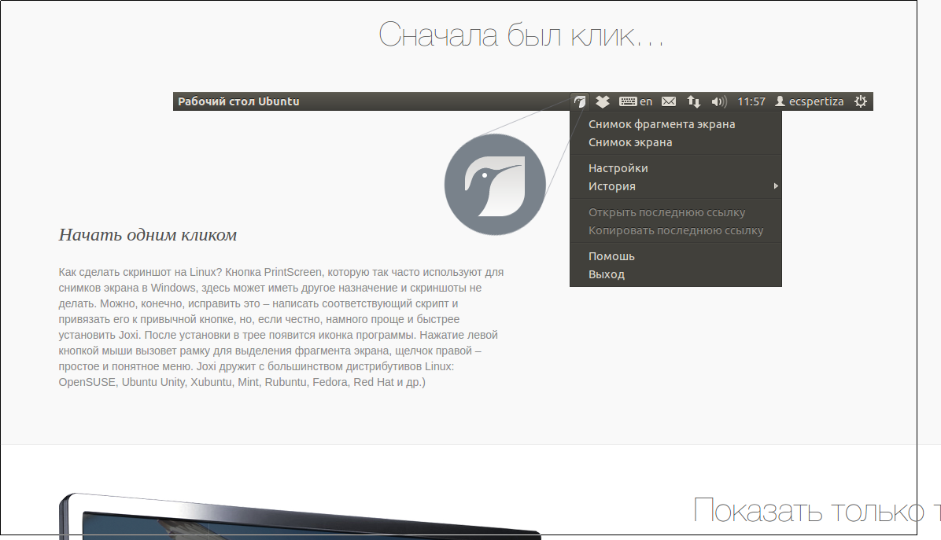Choose Снимок фрагмента экрана menu item

click(676, 124)
